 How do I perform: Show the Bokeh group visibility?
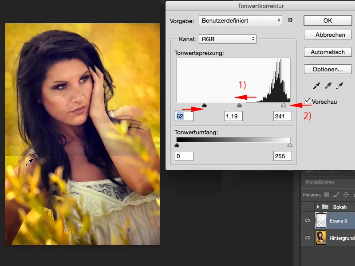coord(307,207)
